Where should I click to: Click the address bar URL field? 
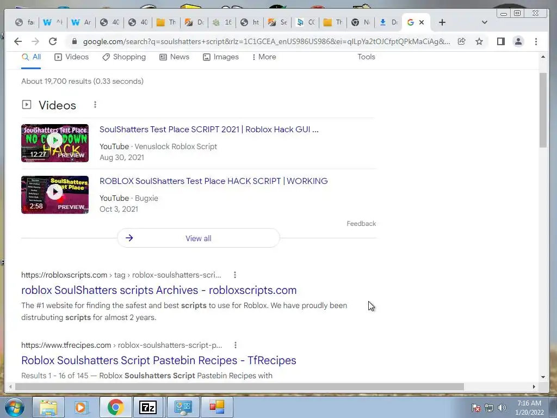[267, 41]
